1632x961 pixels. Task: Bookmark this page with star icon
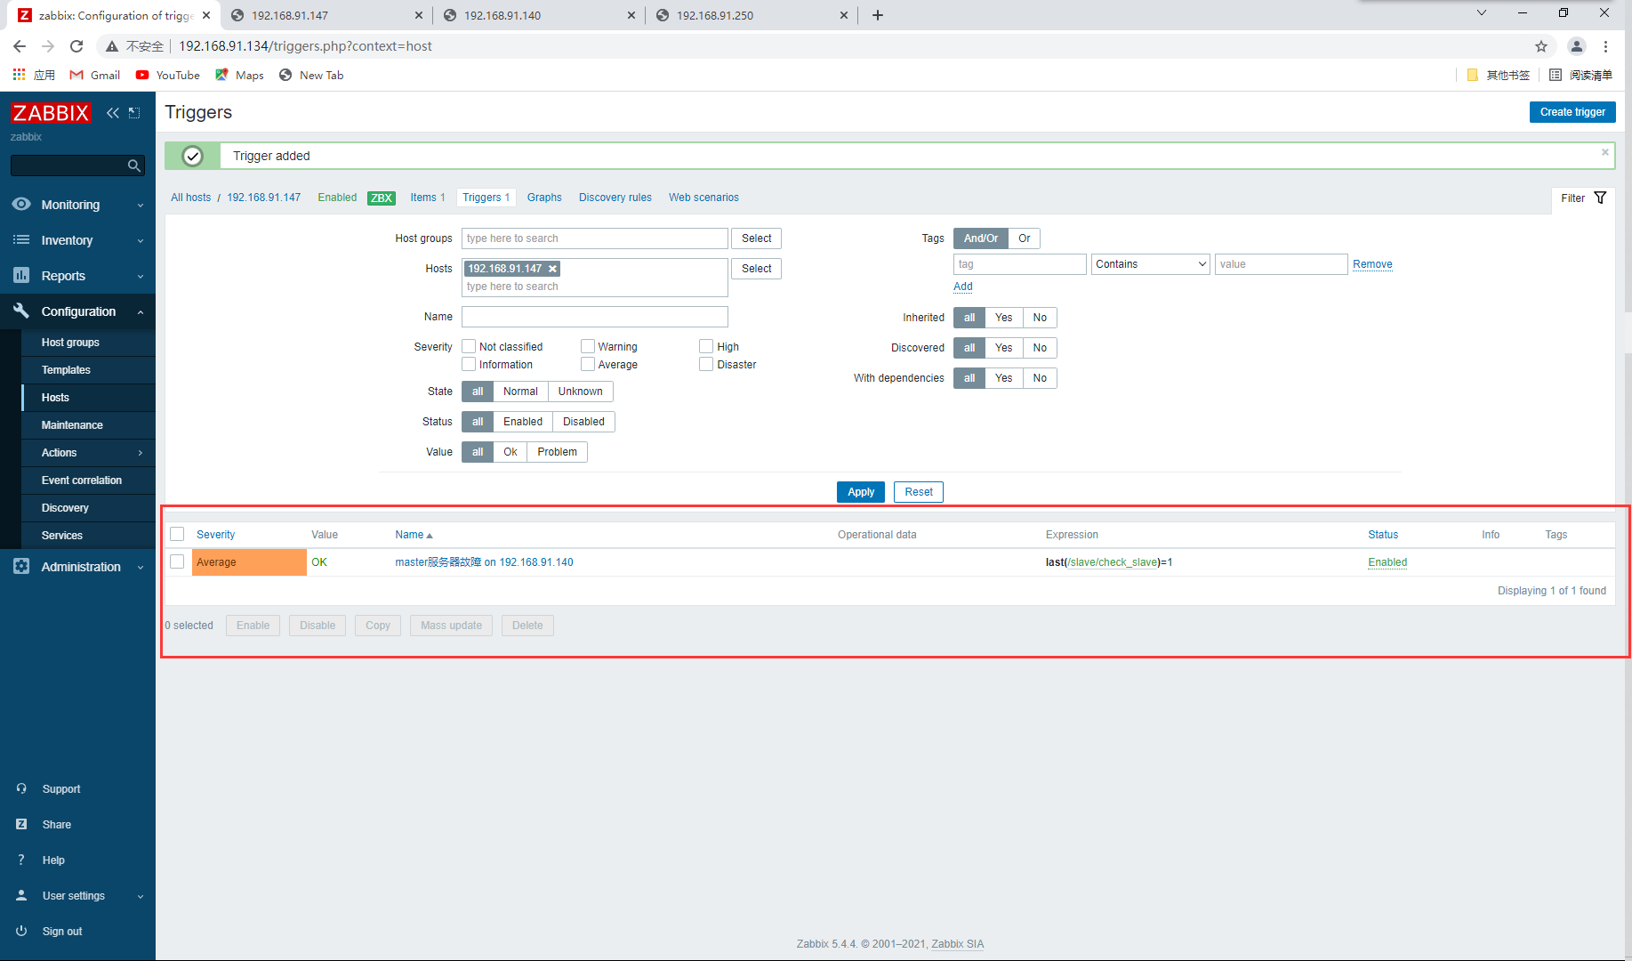tap(1541, 46)
